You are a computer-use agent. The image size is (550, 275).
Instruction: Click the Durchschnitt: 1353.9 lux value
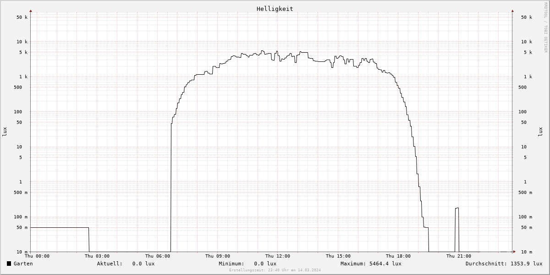coord(504,264)
